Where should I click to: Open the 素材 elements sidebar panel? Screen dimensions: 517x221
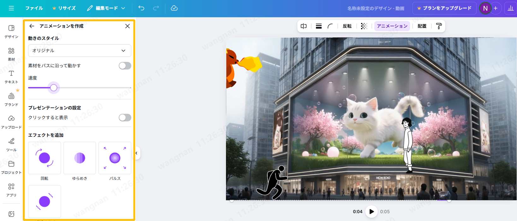point(11,54)
